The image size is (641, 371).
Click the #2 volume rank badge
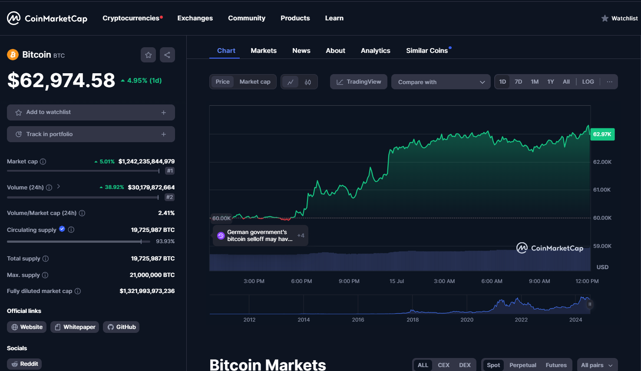(x=169, y=197)
